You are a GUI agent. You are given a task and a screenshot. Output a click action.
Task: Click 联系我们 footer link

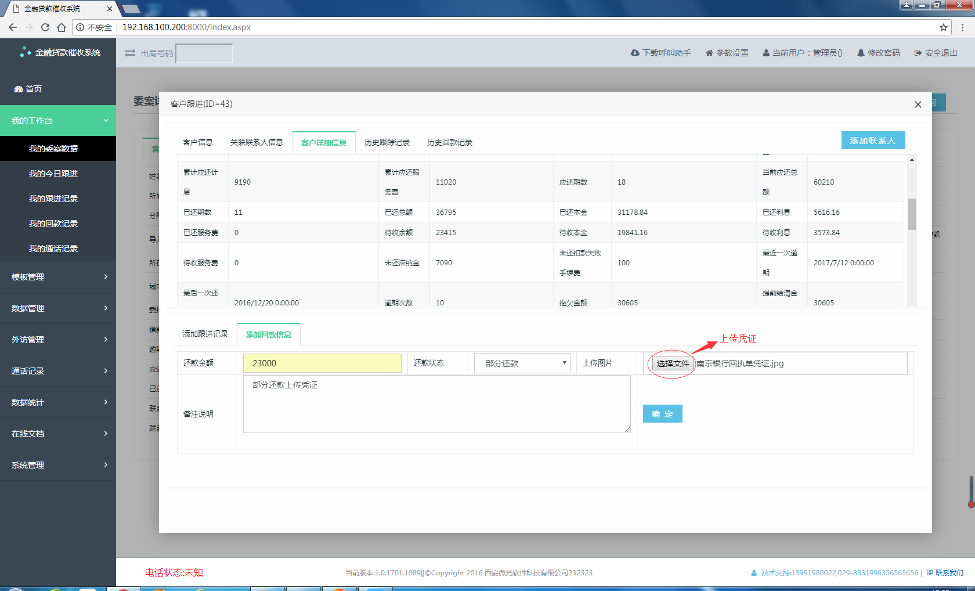pyautogui.click(x=945, y=572)
